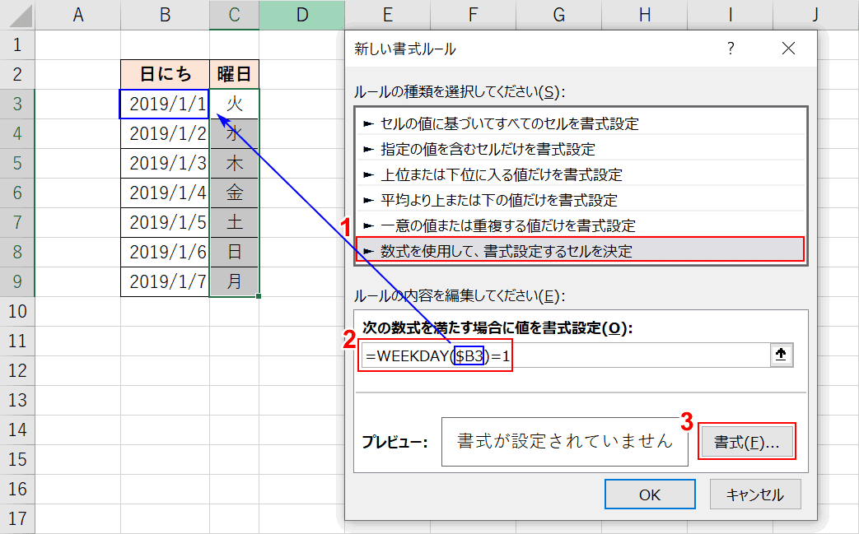The height and width of the screenshot is (534, 859).
Task: Select row 14 header
Action: [x=17, y=430]
